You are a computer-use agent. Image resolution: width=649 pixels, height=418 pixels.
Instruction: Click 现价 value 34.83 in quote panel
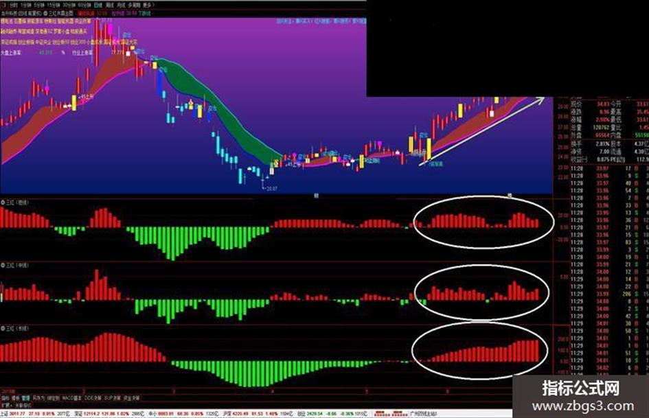[x=603, y=104]
